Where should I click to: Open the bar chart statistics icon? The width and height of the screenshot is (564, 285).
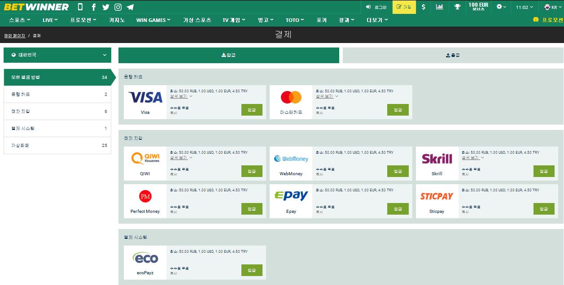pos(440,7)
